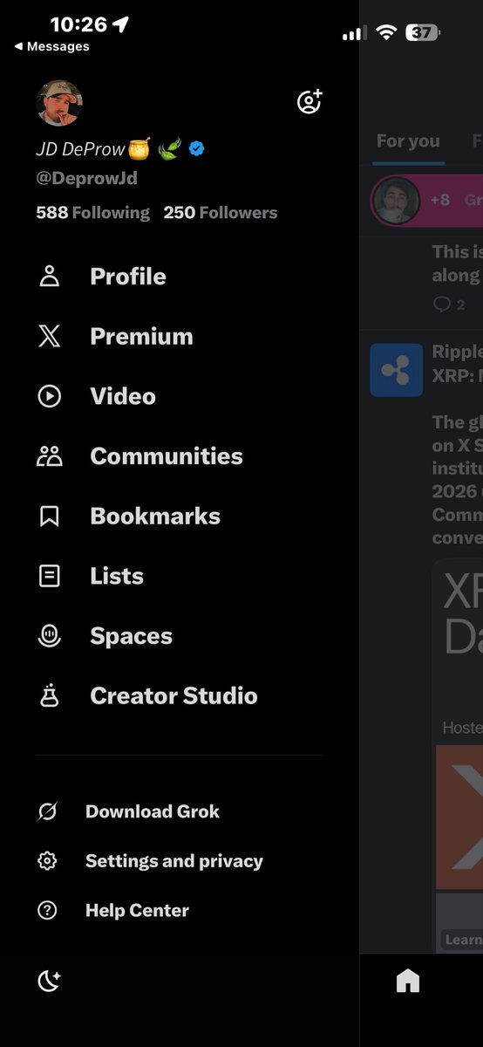Tap the reply bubble icon with count 2

pos(442,305)
